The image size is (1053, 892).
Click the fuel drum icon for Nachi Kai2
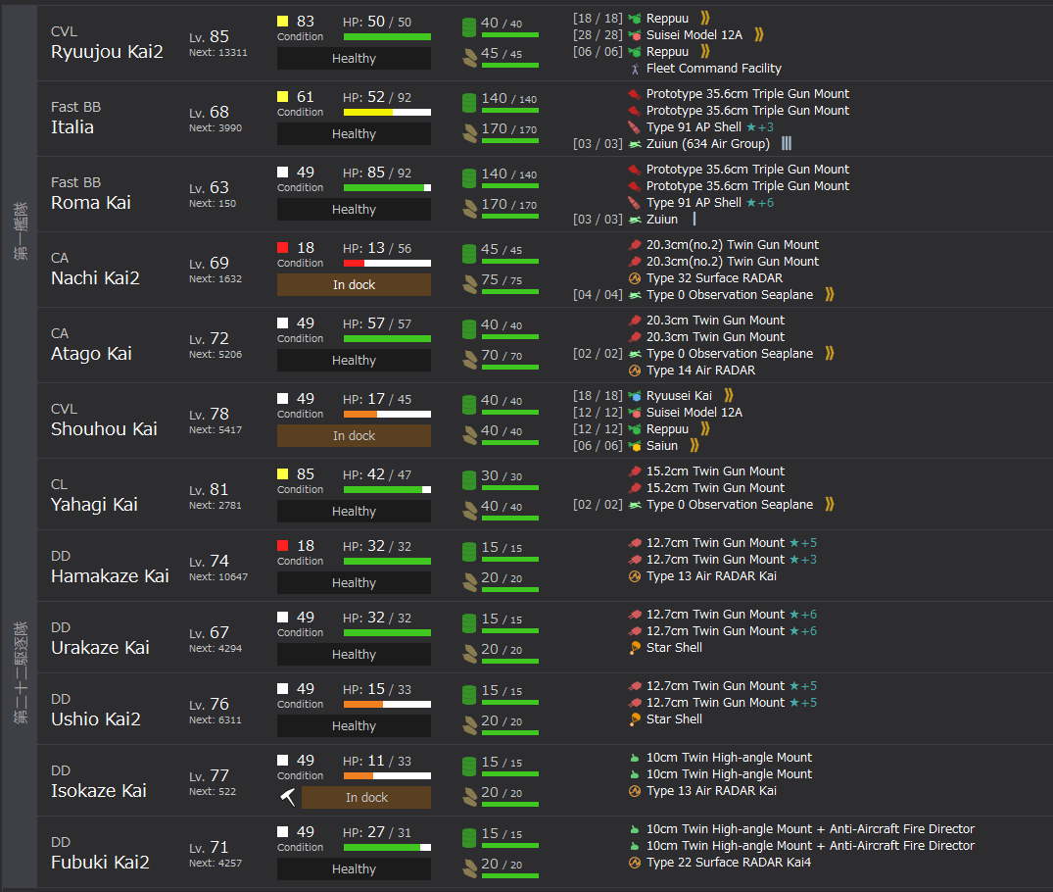pos(469,254)
